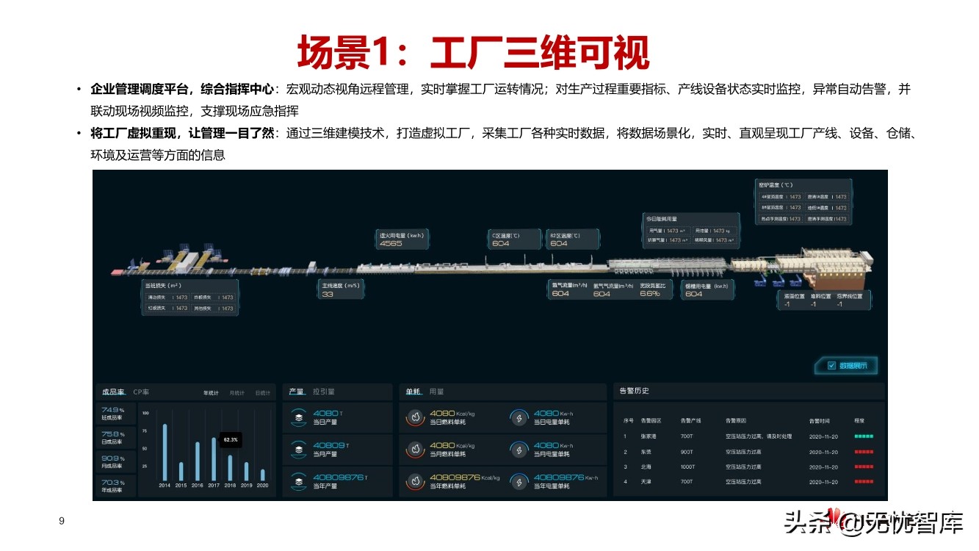Click the 62.3% chart tooltip

click(x=231, y=439)
